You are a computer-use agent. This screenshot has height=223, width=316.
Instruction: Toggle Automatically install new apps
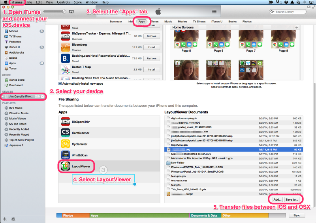click(x=60, y=84)
